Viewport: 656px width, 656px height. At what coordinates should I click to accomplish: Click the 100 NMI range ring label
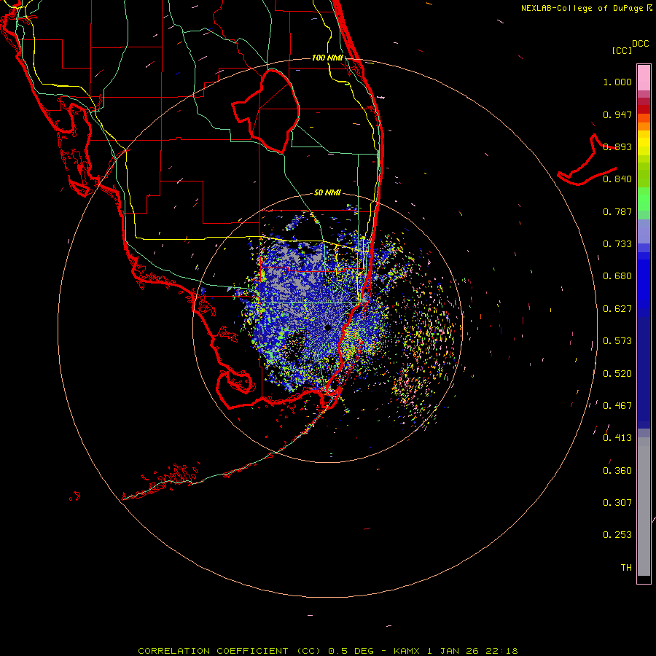coord(327,58)
